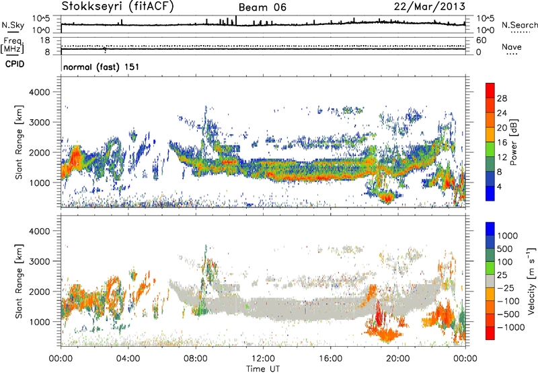This screenshot has height=373, width=538.
Task: Click the 4 label on Power color bar
Action: tap(500, 186)
